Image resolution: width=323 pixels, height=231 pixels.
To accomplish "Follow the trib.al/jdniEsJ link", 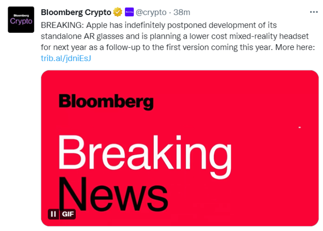I will tap(66, 59).
